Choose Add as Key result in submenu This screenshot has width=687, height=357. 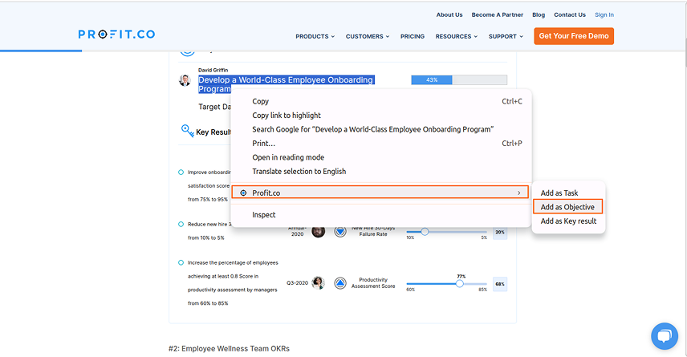coord(568,221)
